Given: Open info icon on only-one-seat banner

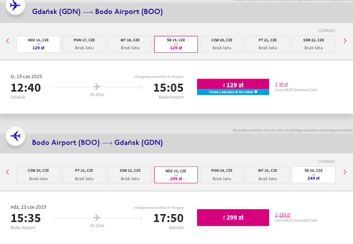Looking at the screenshot, I should (x=256, y=92).
